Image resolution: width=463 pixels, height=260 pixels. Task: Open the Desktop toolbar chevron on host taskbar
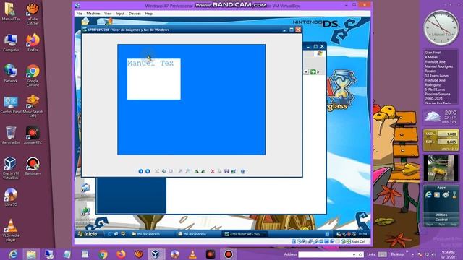point(407,251)
